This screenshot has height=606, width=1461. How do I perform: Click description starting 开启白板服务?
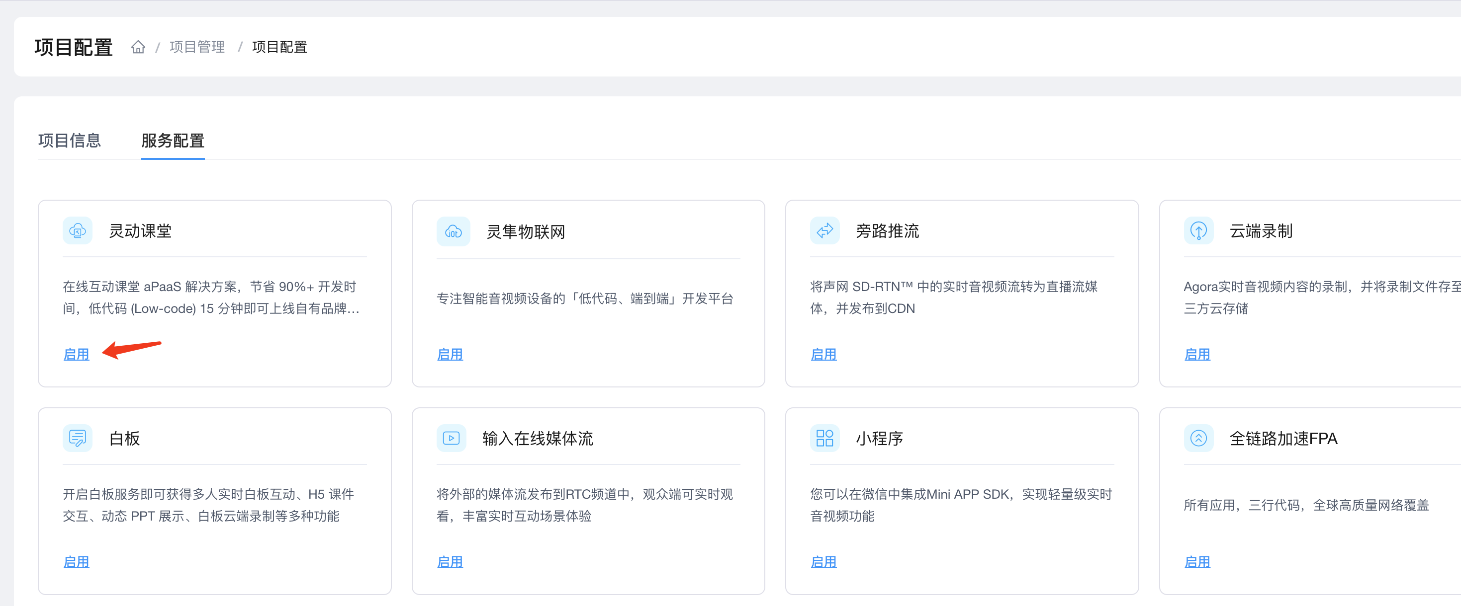click(x=208, y=505)
